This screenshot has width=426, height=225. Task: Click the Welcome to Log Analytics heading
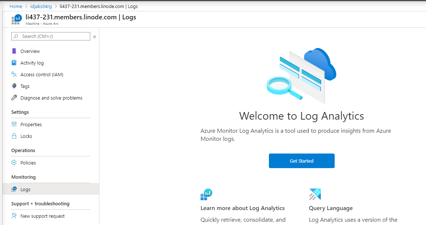coord(301,116)
